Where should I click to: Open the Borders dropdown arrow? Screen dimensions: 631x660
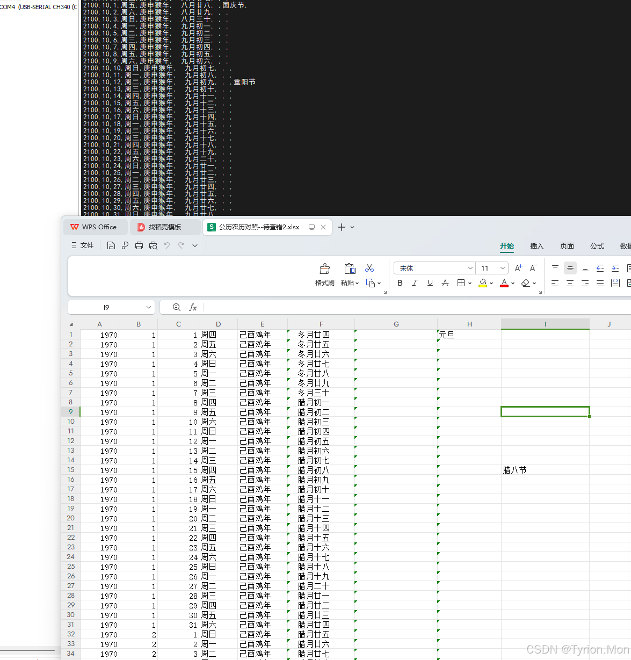470,283
